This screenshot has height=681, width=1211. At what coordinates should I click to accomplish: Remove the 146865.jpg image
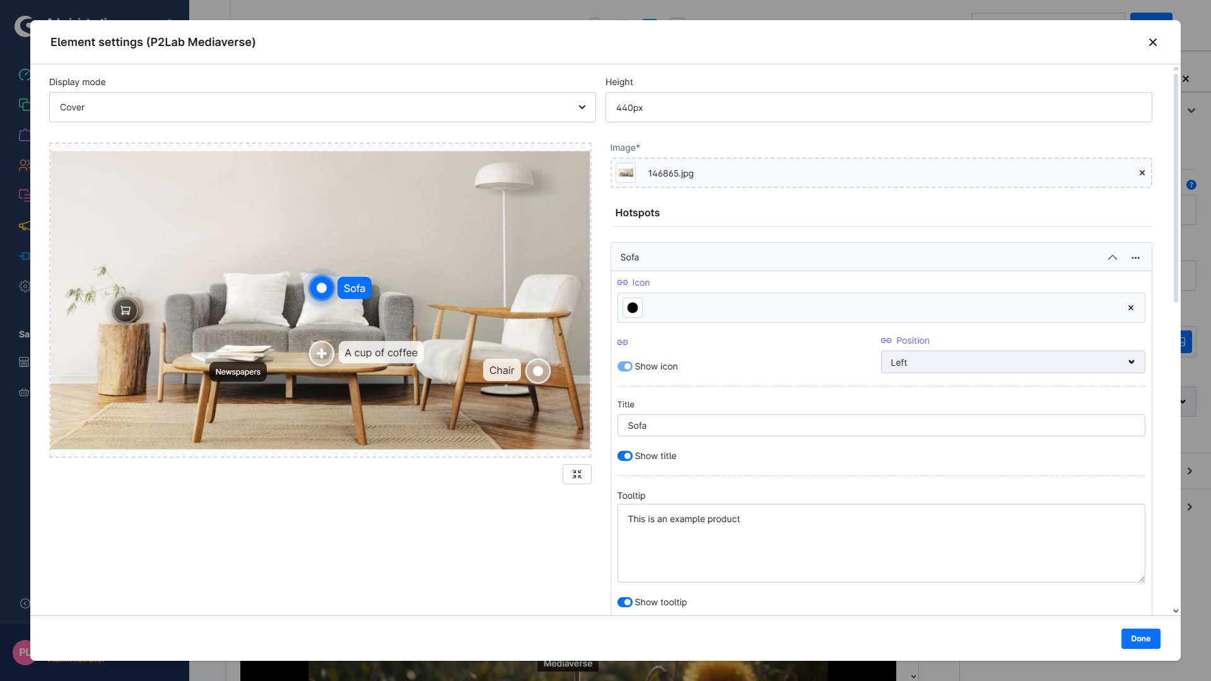coord(1142,173)
